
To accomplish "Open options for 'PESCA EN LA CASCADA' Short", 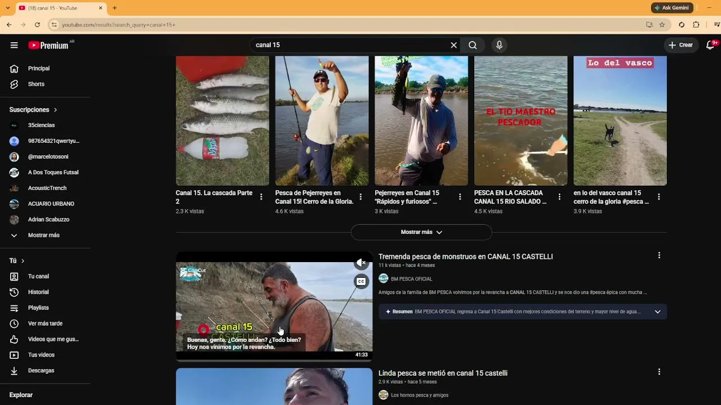I will [559, 197].
